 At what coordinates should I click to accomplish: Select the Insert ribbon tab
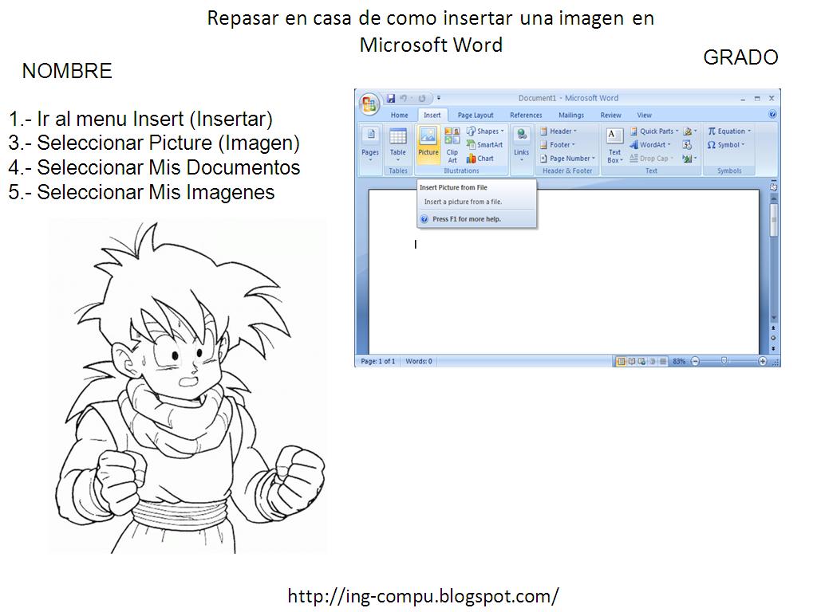[432, 115]
